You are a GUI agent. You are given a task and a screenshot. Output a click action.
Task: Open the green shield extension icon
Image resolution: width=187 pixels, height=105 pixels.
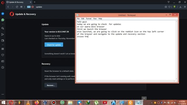point(174,7)
